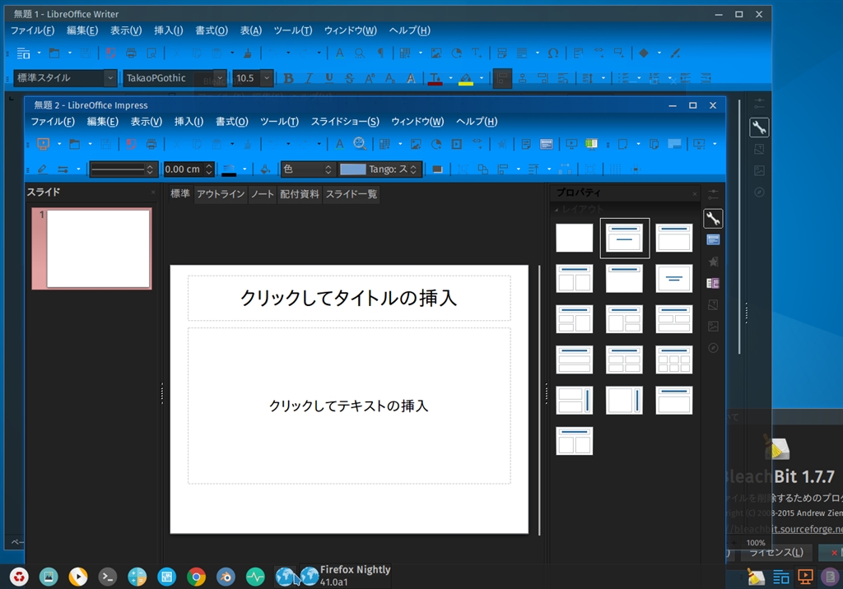Image resolution: width=843 pixels, height=589 pixels.
Task: Open TakaoPGothic font name dropdown
Action: [220, 78]
